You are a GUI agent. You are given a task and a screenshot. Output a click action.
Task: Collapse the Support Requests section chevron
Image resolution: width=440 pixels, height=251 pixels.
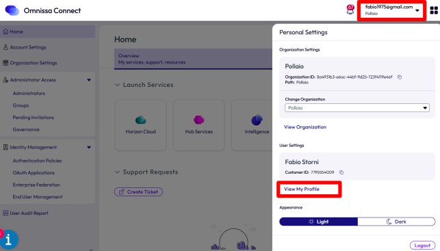click(117, 172)
